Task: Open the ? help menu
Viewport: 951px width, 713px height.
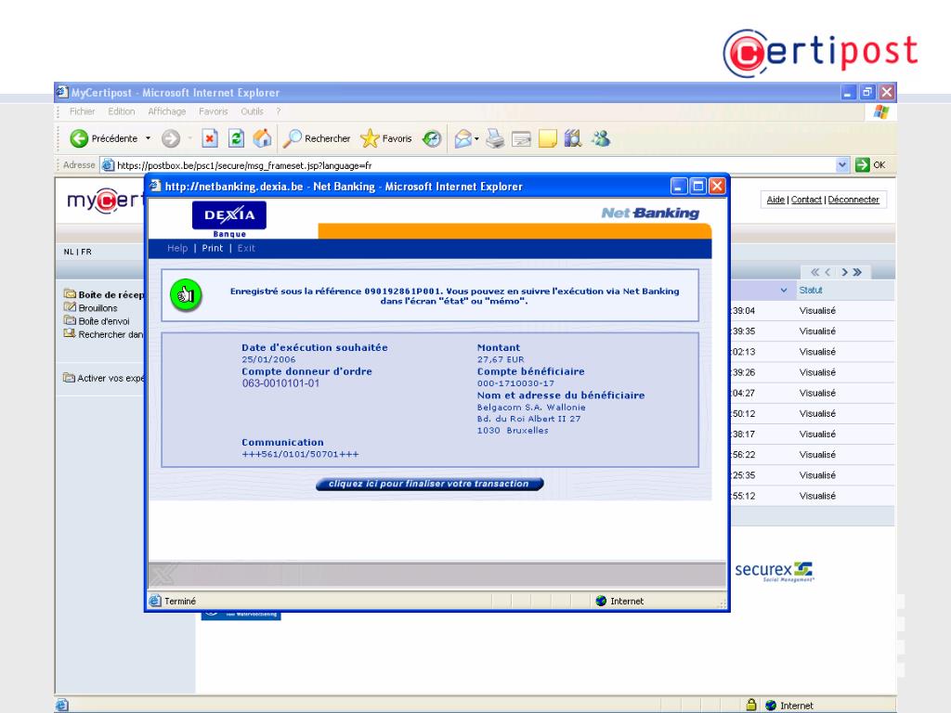Action: [279, 111]
